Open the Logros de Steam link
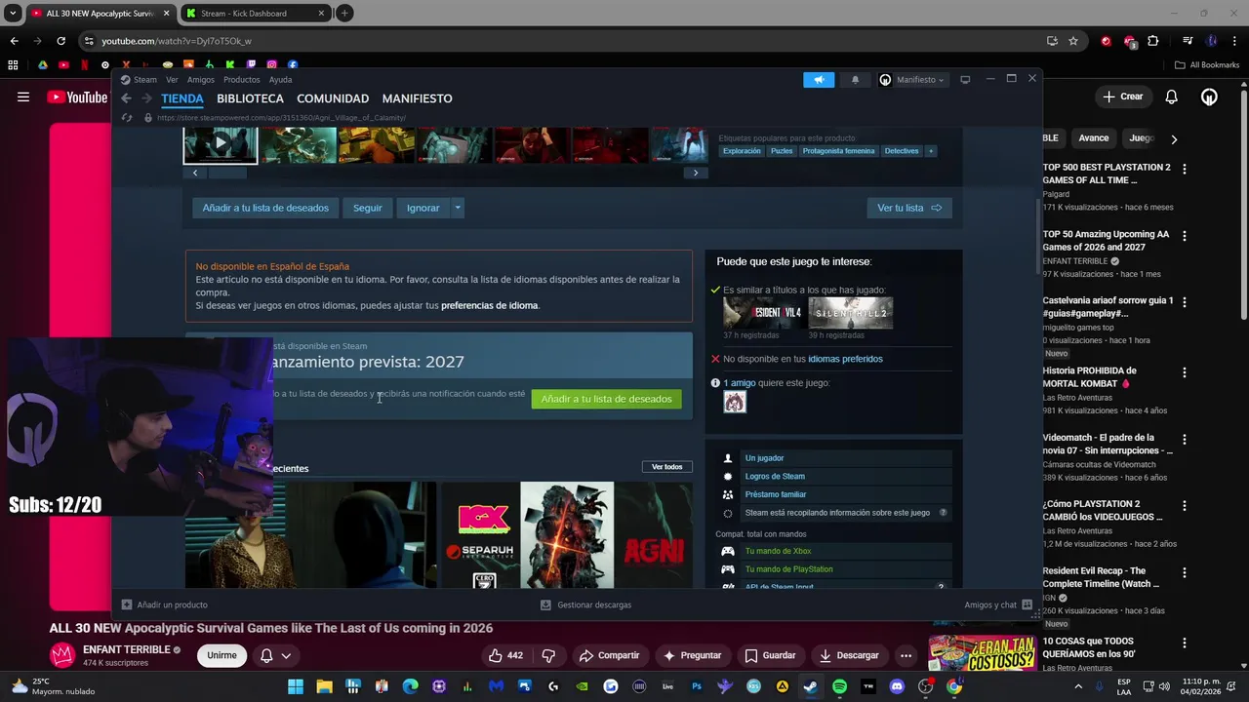Screen dimensions: 1249x702 coord(775,477)
